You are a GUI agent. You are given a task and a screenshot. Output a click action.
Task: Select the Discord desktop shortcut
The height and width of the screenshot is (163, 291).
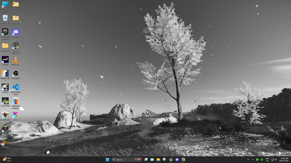[16, 32]
